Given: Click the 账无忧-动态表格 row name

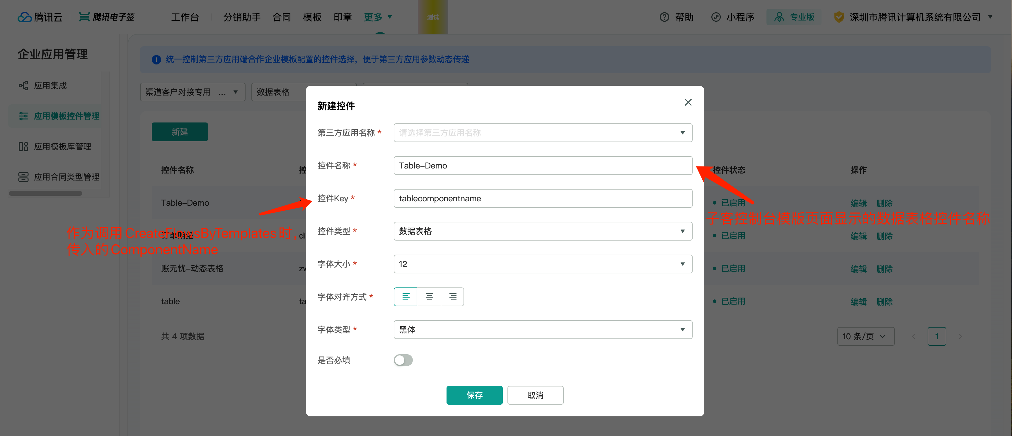Looking at the screenshot, I should pyautogui.click(x=192, y=269).
